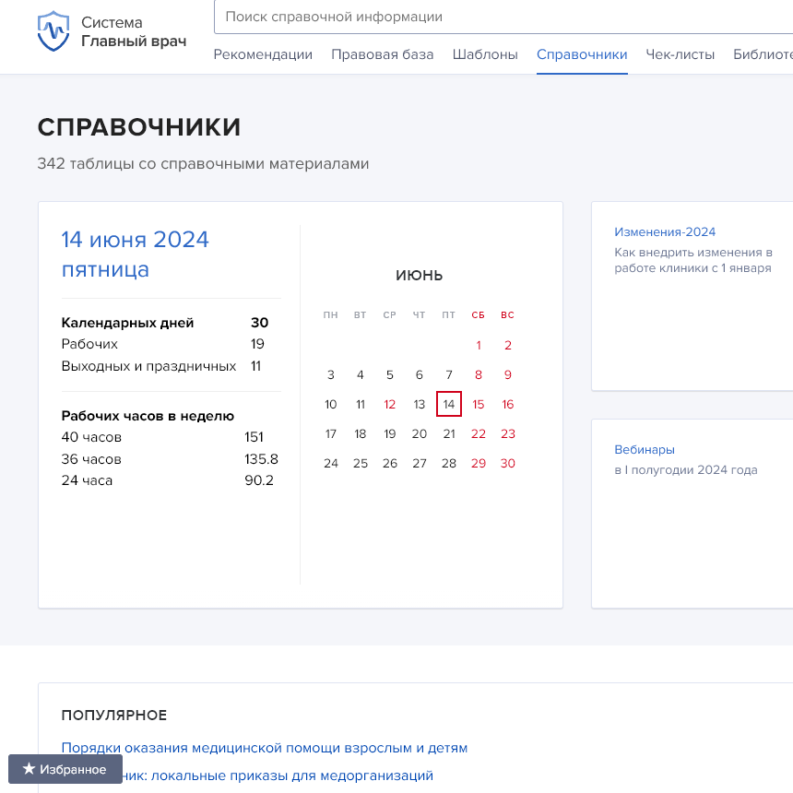The height and width of the screenshot is (793, 793).
Task: Open the Изменения-2024 link
Action: (665, 232)
